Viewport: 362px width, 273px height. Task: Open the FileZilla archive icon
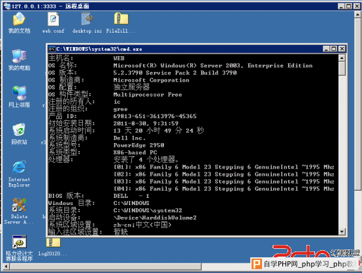tap(121, 19)
